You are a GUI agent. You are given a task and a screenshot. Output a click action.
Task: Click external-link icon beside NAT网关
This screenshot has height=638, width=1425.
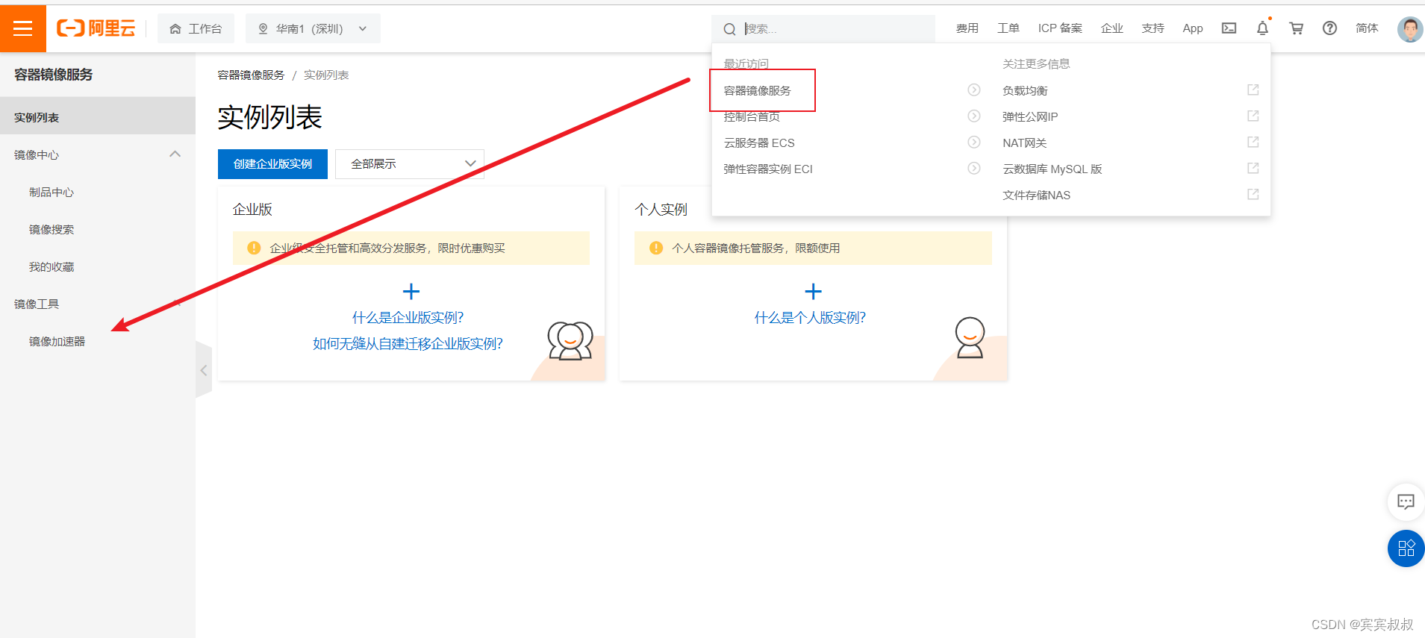coord(1253,142)
